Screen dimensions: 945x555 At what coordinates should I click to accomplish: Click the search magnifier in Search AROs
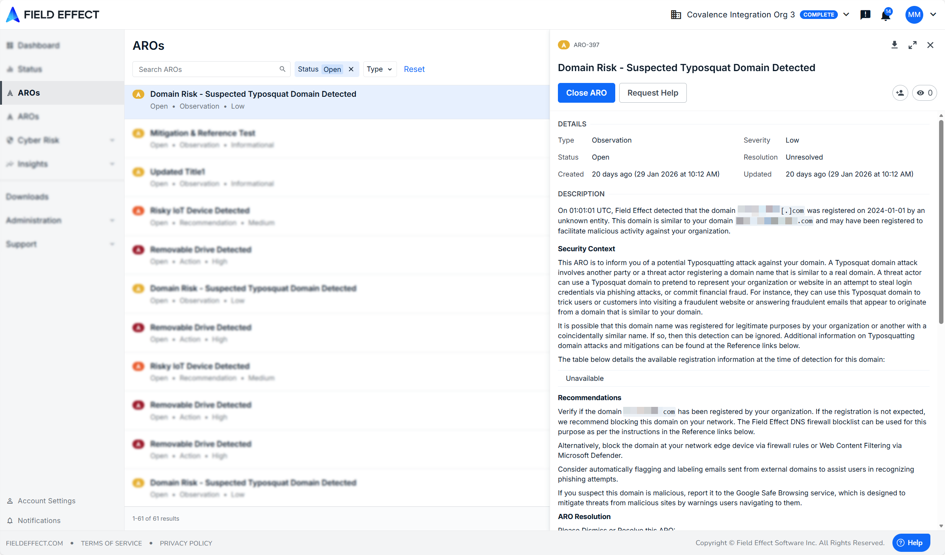pyautogui.click(x=282, y=69)
